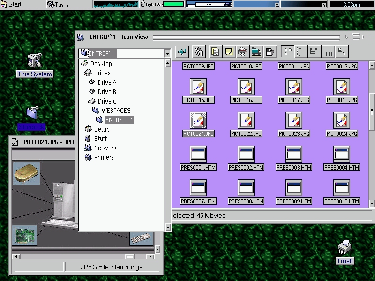Select the PICT0021.JPG file icon
Screen dimensions: 375x281
(x=198, y=120)
